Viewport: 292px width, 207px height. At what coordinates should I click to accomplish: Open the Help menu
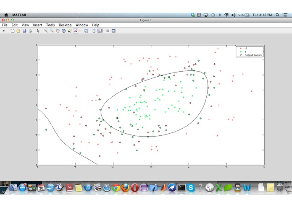95,25
